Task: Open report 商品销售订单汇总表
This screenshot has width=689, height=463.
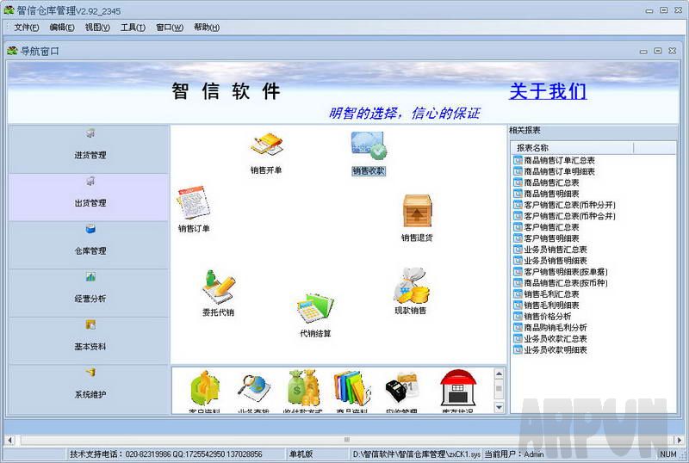Action: click(554, 160)
